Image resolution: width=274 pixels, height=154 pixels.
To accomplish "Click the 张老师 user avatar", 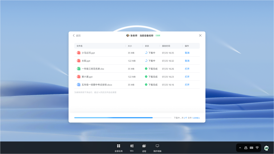I will pos(128,36).
